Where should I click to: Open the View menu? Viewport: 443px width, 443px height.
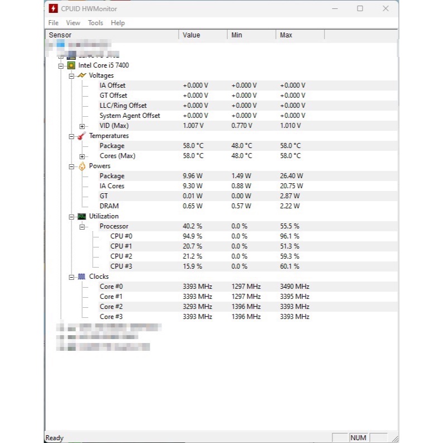pos(73,23)
